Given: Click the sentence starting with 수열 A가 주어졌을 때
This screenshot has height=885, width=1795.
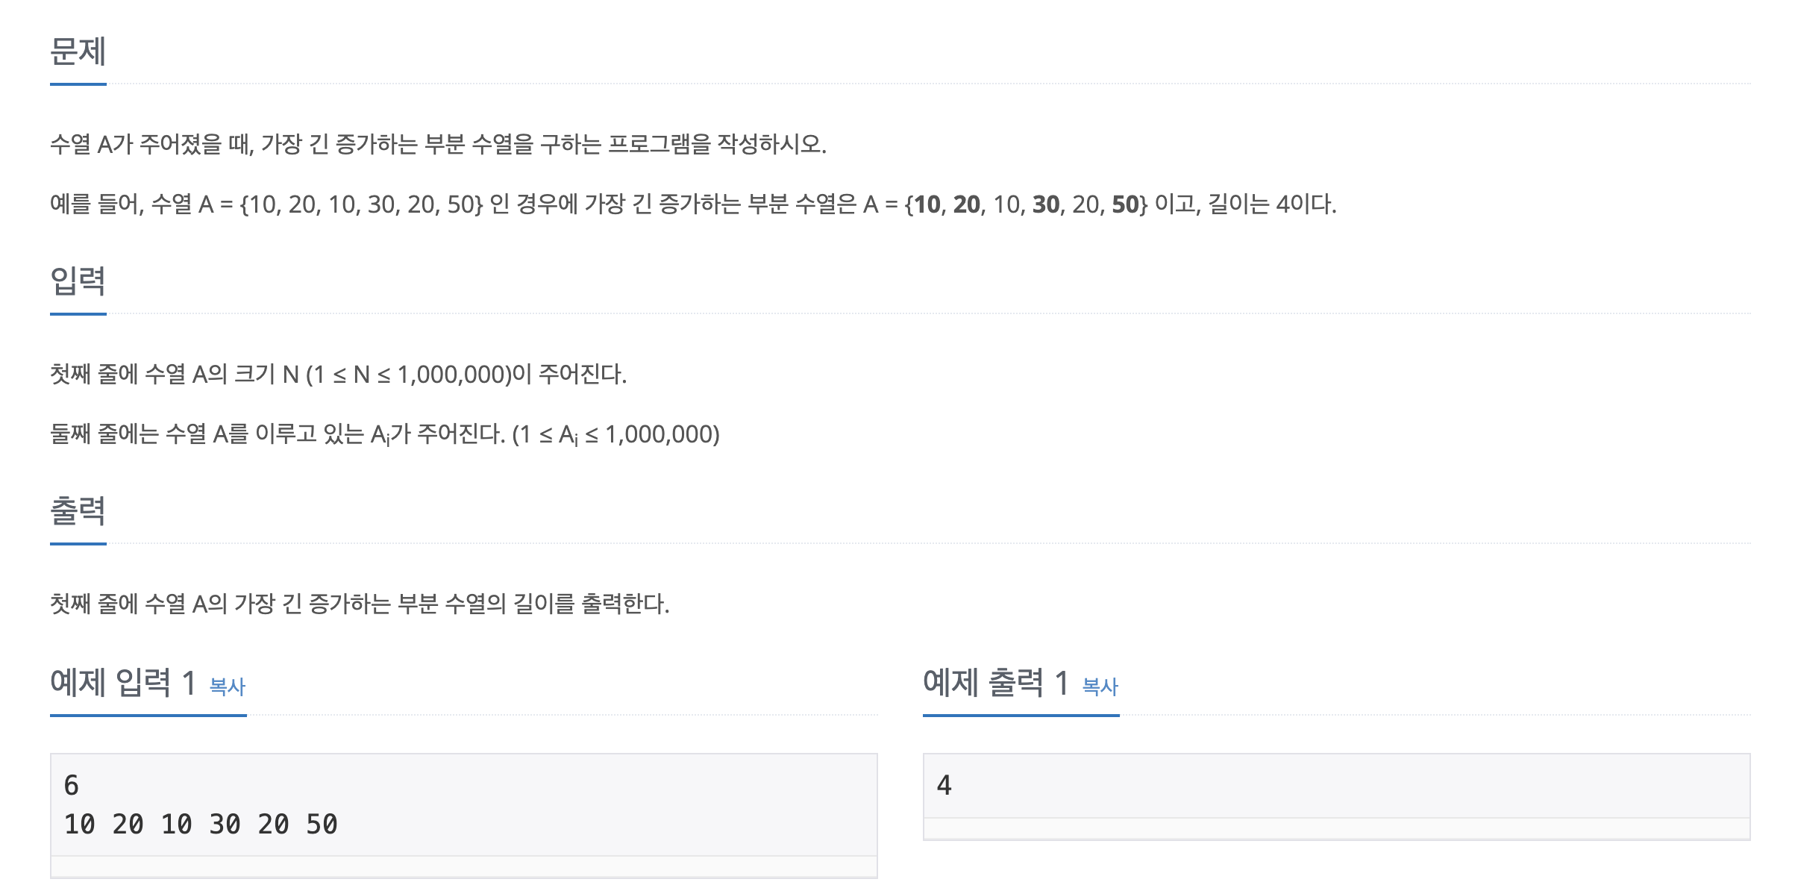Looking at the screenshot, I should pos(438,144).
